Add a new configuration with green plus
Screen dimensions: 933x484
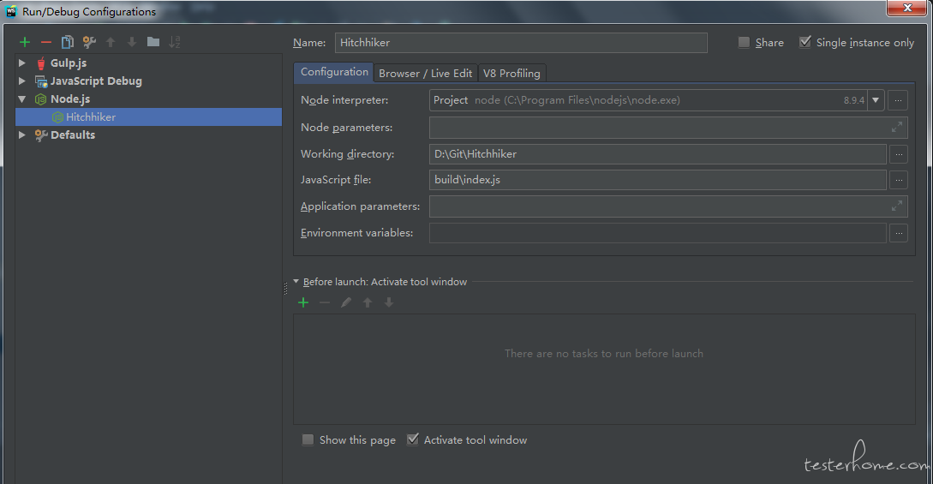[24, 42]
